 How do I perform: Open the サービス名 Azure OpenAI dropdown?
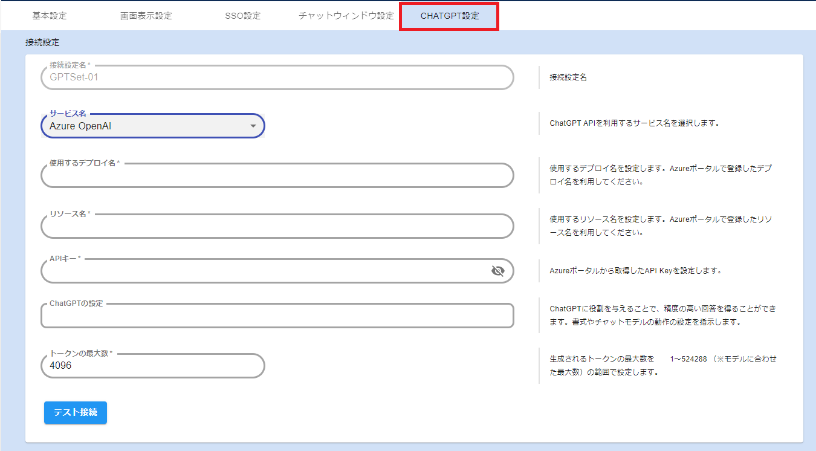(x=152, y=126)
